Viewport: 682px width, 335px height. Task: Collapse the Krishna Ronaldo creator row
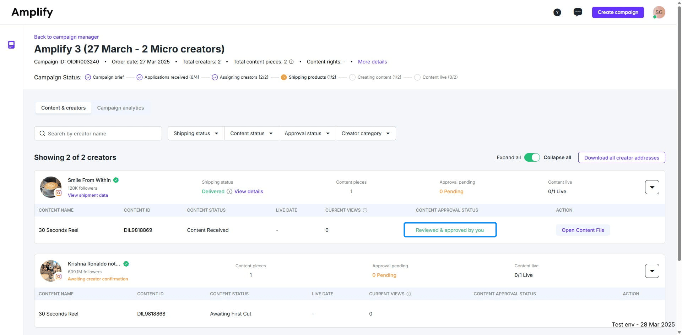point(652,271)
